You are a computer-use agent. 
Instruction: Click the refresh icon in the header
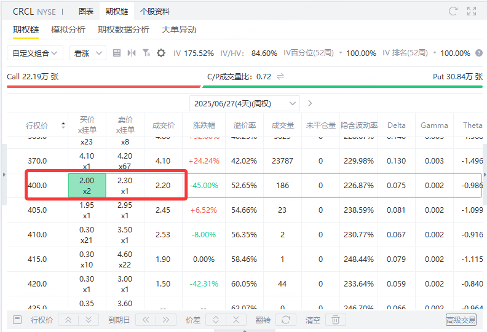click(x=453, y=11)
